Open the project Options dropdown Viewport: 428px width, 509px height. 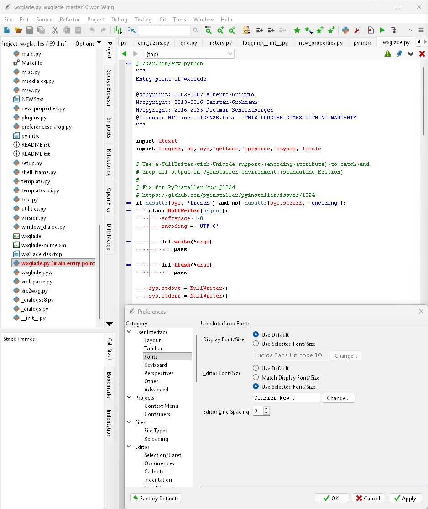(89, 44)
